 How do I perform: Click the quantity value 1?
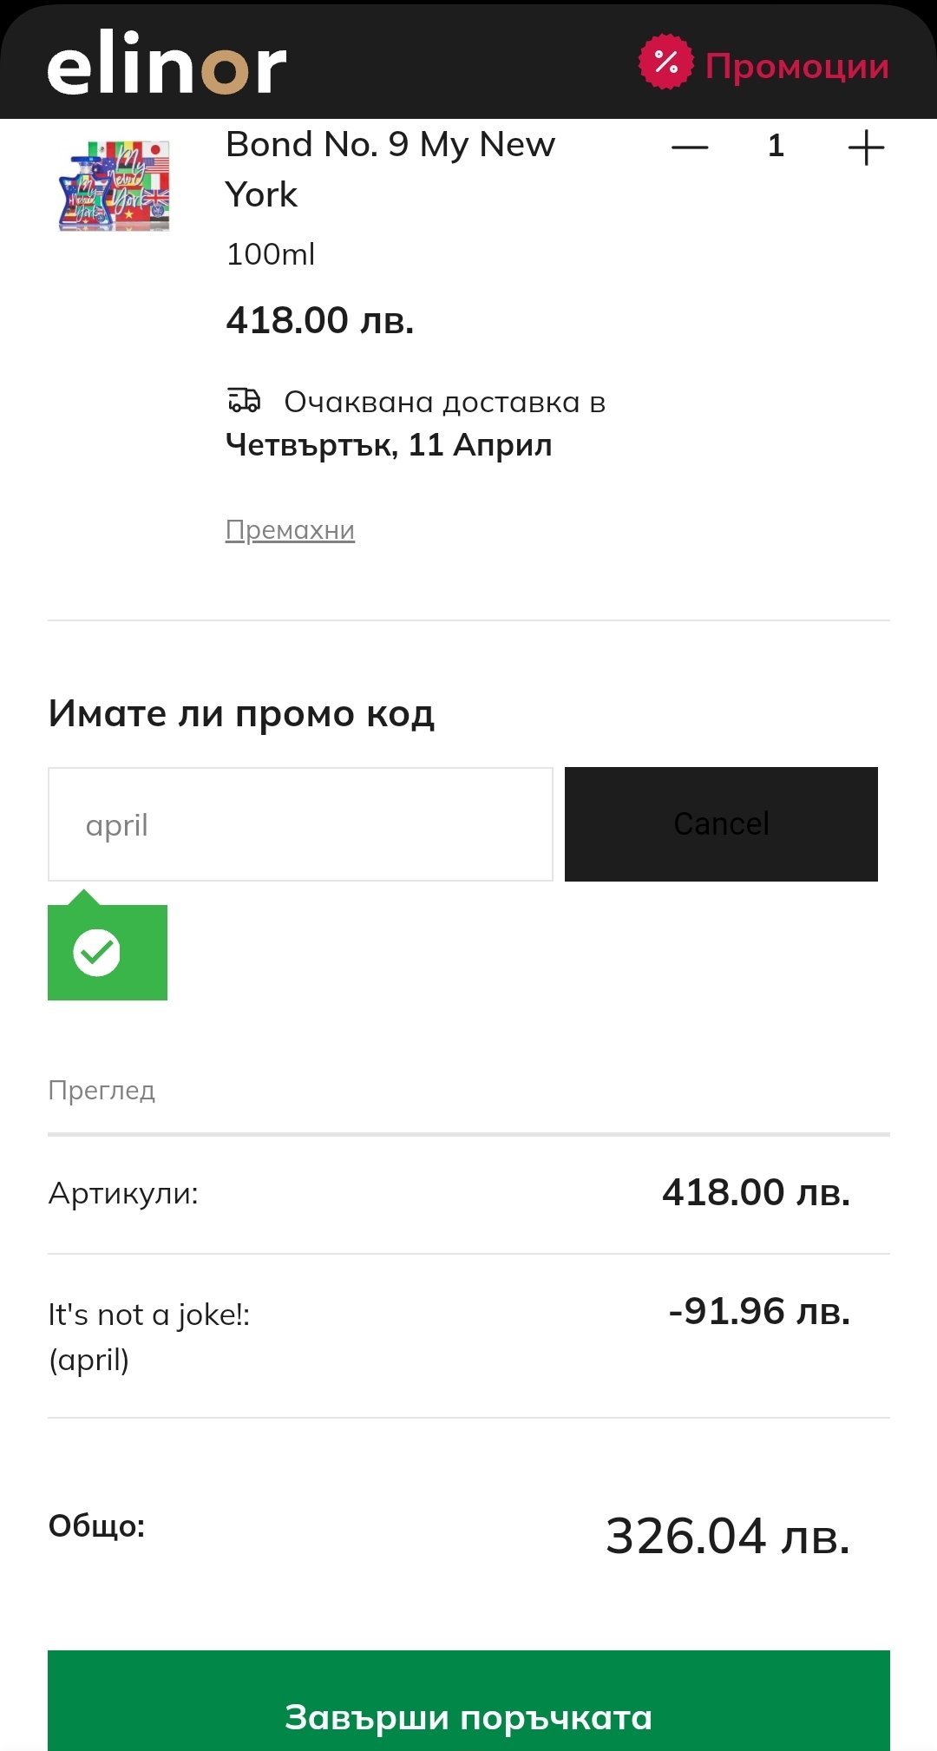[x=776, y=146]
